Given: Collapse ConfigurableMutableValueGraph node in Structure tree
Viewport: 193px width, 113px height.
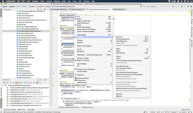Looking at the screenshot, I should click(3, 86).
